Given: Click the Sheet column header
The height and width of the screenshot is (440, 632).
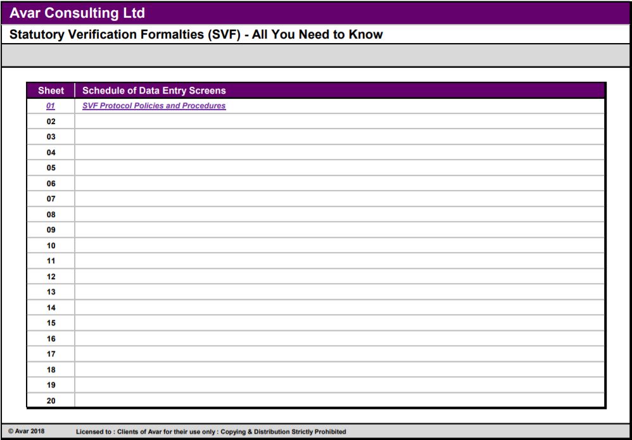Looking at the screenshot, I should (51, 91).
